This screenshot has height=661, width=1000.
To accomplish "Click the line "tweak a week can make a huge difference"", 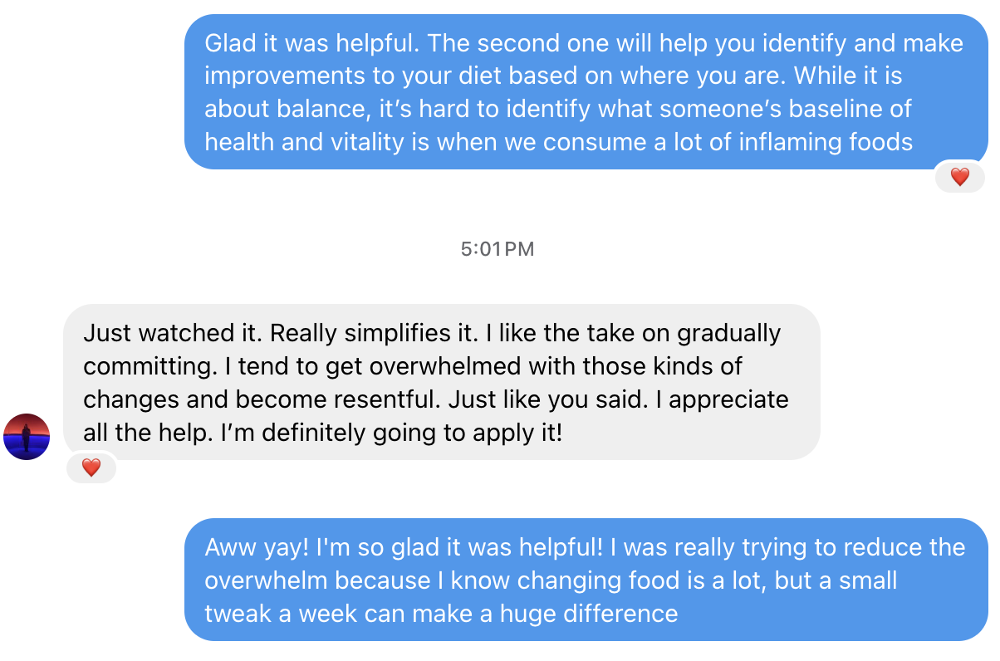I will pos(441,614).
